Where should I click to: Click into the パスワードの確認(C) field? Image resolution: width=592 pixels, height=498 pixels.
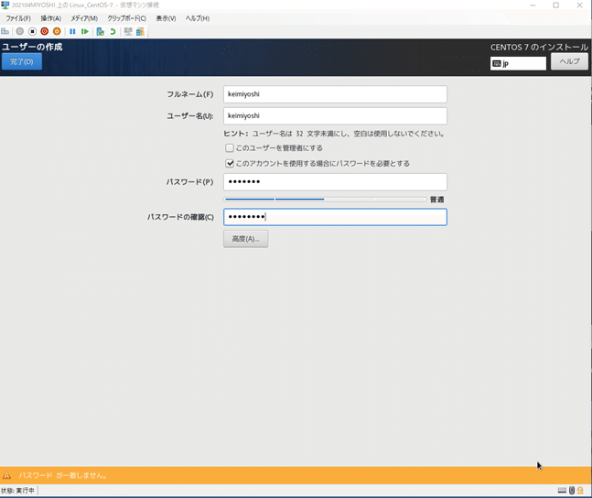(335, 217)
